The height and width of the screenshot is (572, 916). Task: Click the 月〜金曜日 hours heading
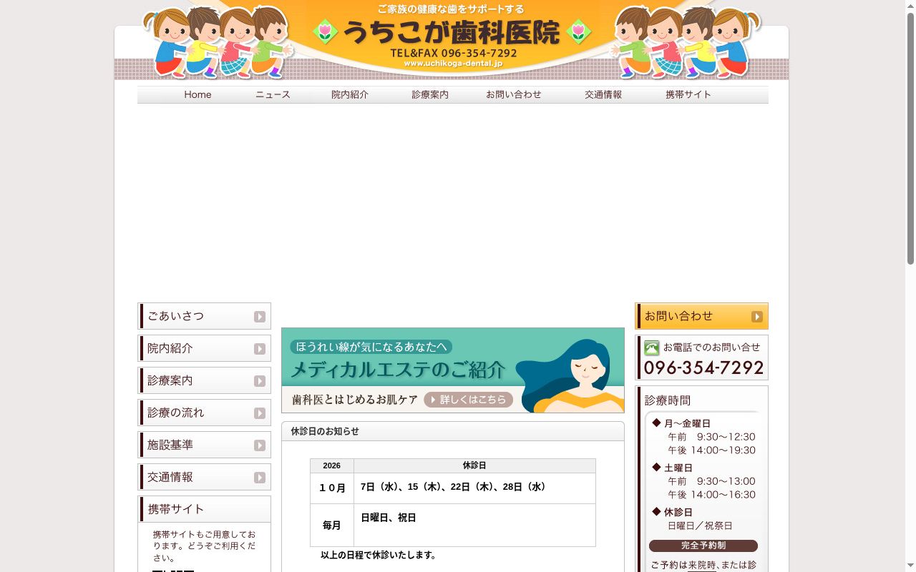point(687,423)
